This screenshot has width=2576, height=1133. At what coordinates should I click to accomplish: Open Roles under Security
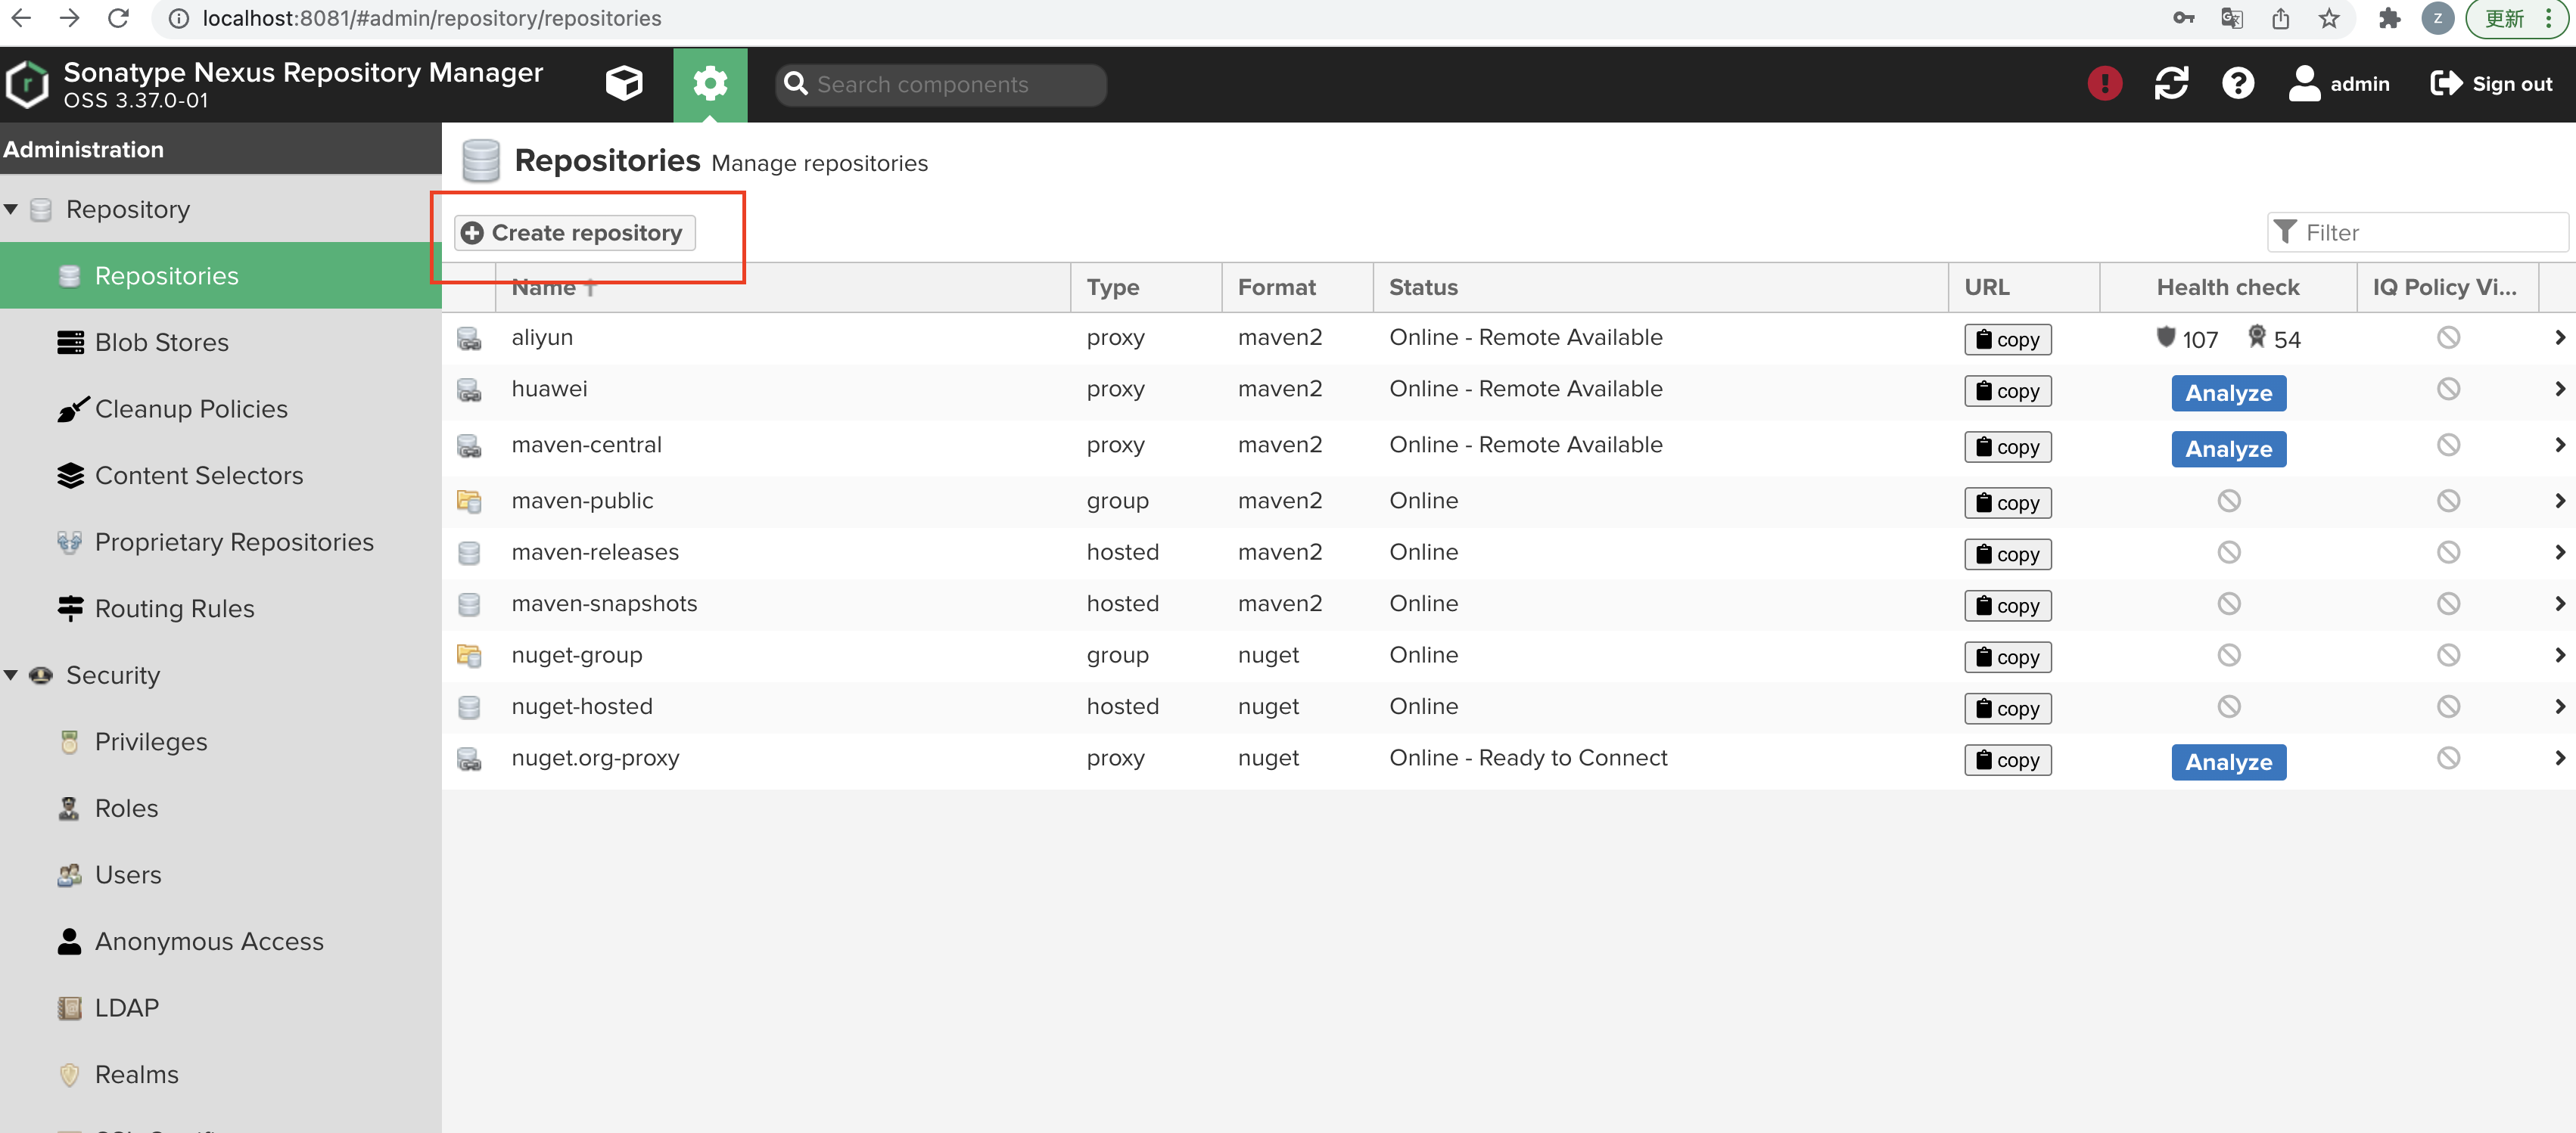(x=220, y=809)
